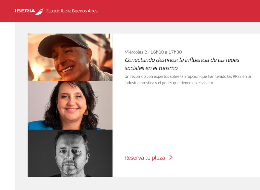This screenshot has width=260, height=190.
Task: Open photo of woman in blue jacket
Action: coord(70,105)
